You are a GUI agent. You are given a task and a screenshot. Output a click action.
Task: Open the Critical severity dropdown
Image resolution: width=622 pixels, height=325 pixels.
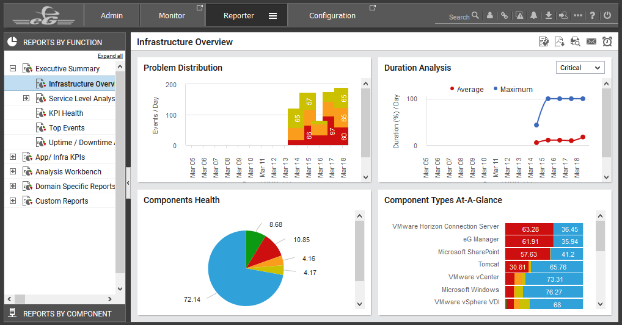pos(580,68)
